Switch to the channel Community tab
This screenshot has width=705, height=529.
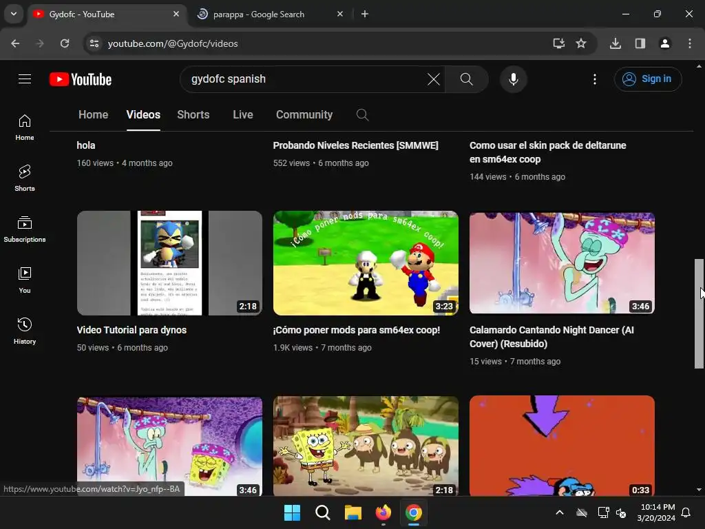click(304, 115)
